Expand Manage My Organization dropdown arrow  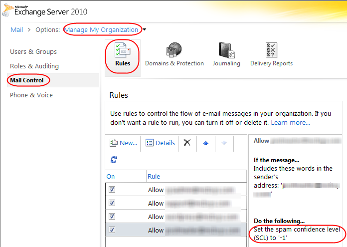144,29
